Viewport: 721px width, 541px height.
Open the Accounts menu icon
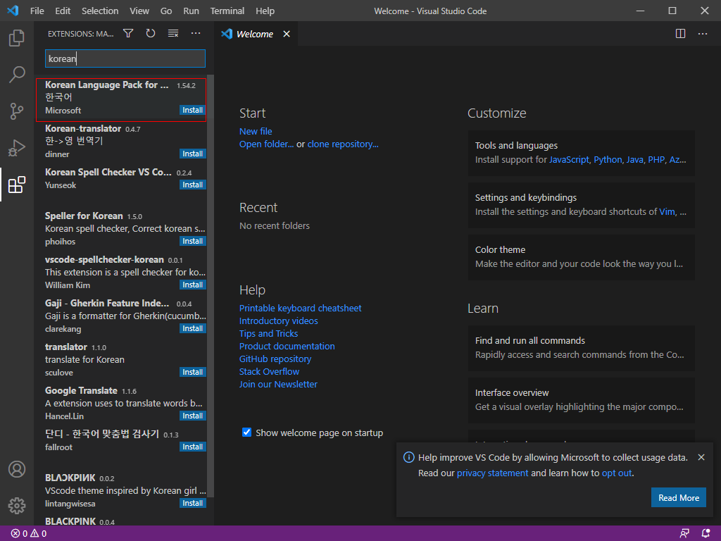(x=17, y=469)
